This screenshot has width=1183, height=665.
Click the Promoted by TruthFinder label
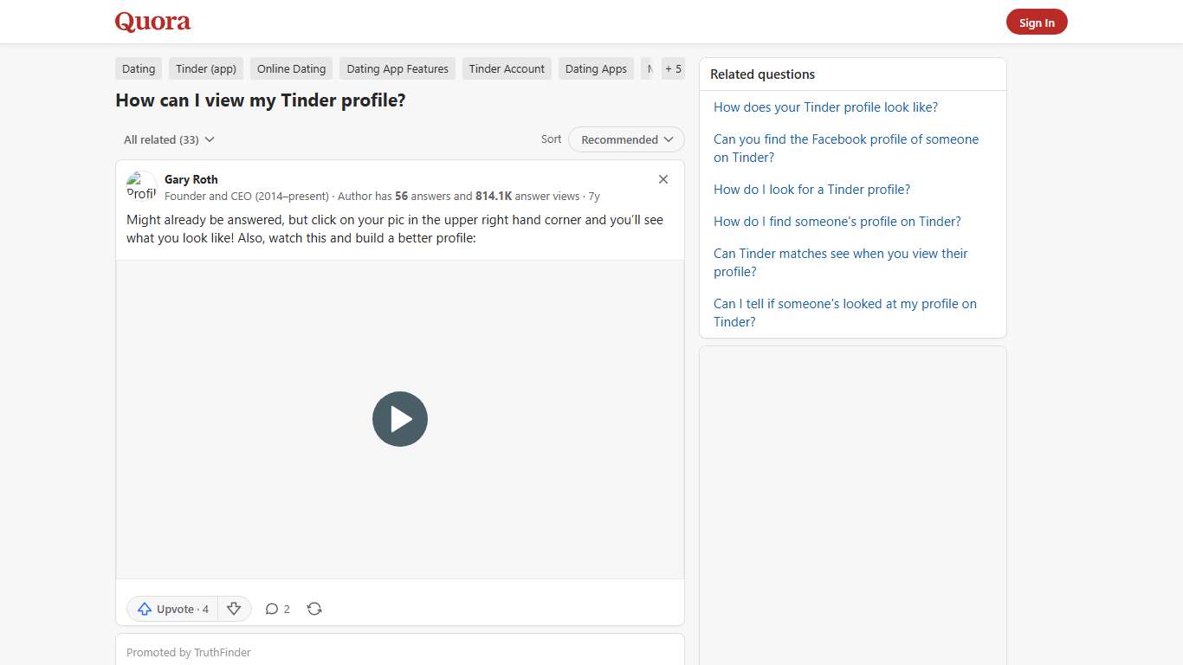[188, 652]
